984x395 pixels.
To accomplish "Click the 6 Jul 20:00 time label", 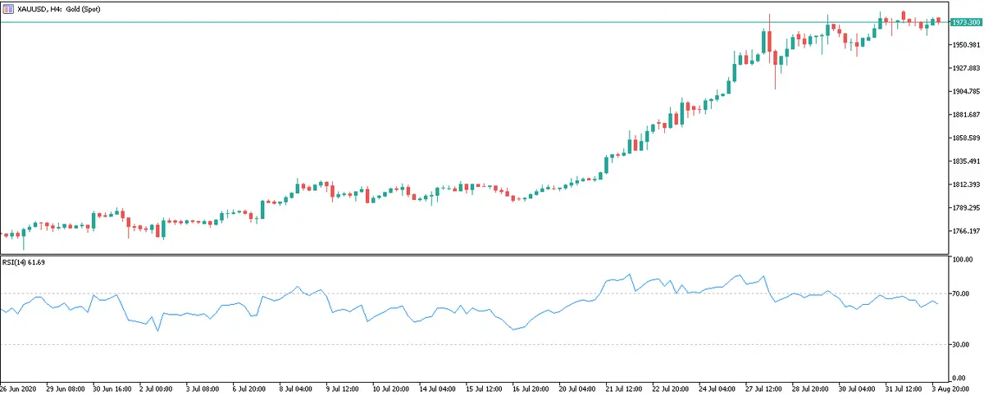I will click(x=249, y=388).
